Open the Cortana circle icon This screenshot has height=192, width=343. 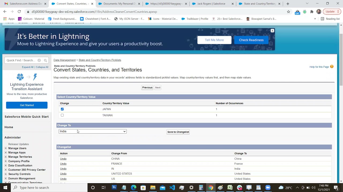(93, 187)
